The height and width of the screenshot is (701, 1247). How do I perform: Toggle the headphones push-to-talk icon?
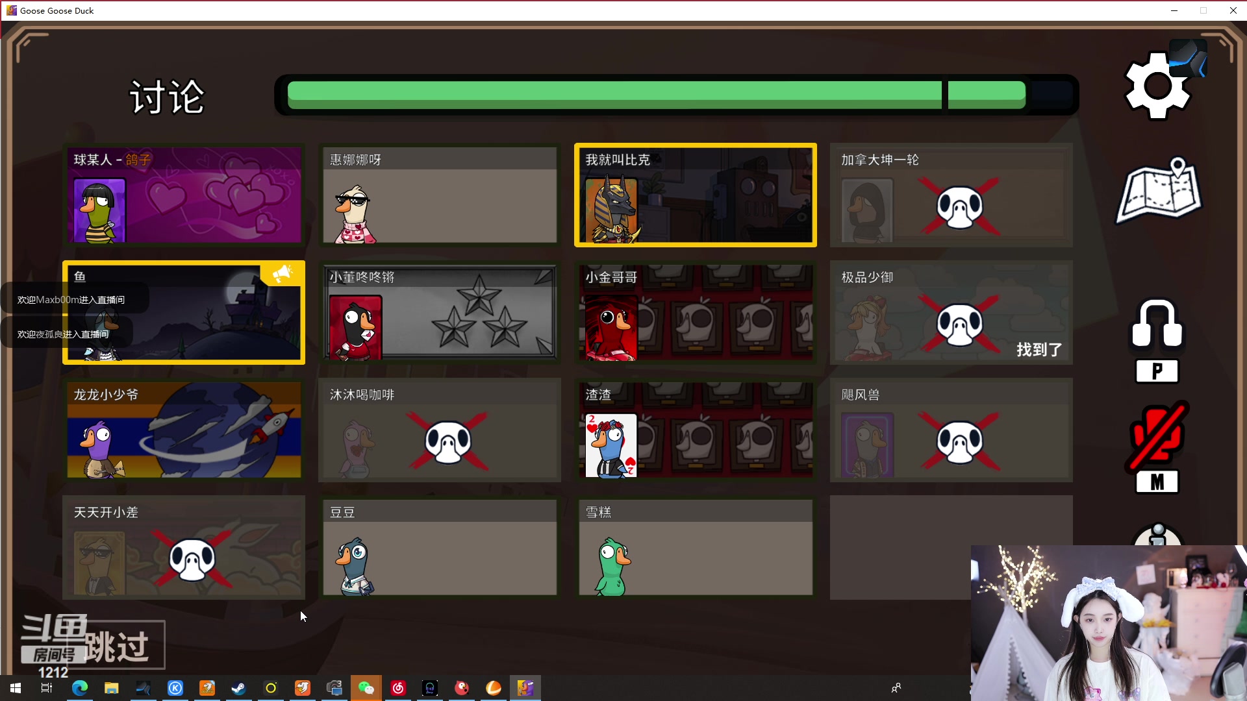tap(1157, 325)
